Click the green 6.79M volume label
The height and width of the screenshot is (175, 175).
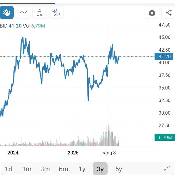[x=164, y=137]
